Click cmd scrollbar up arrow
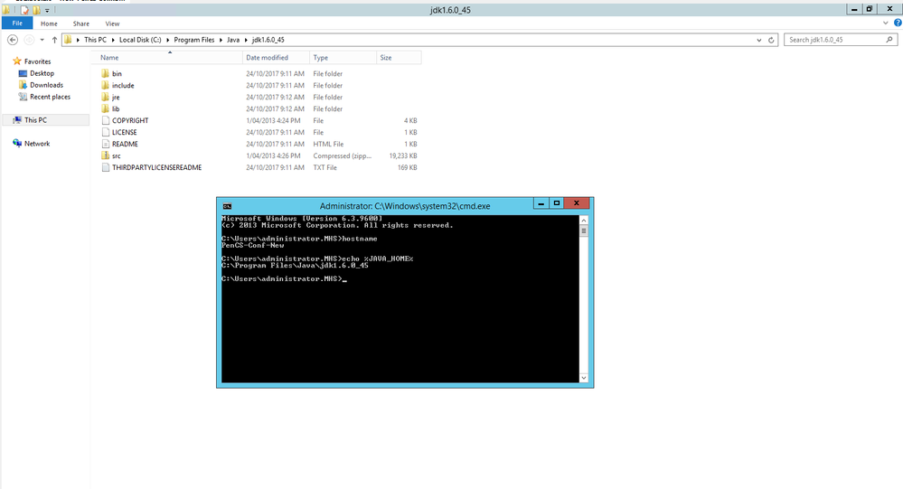 (583, 221)
